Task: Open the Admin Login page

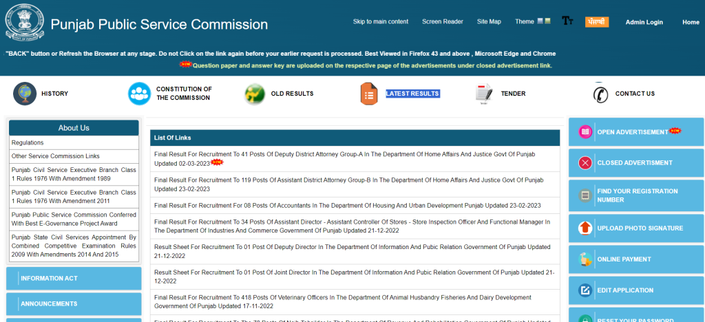Action: click(644, 22)
